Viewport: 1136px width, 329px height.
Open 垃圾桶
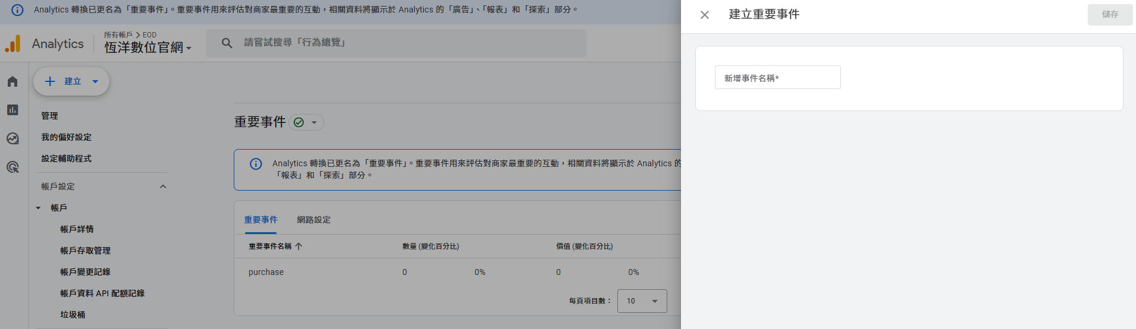pyautogui.click(x=73, y=315)
